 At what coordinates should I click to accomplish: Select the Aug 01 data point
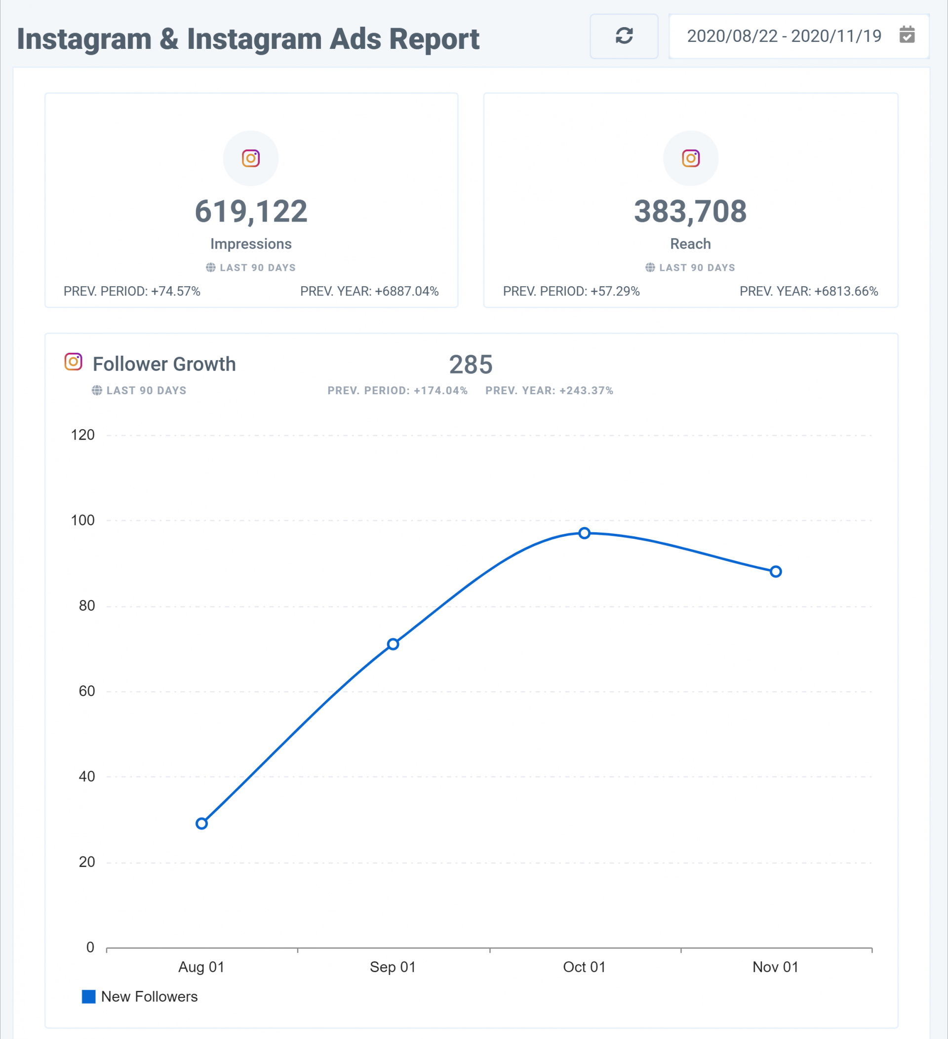click(x=201, y=823)
